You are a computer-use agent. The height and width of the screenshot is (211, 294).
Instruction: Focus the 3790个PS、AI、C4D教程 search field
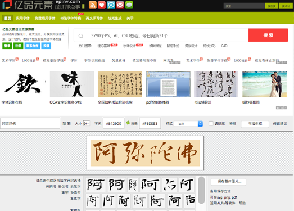click(161, 35)
